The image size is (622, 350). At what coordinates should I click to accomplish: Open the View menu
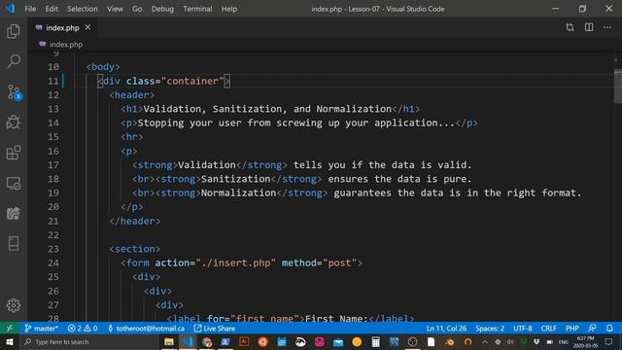(x=115, y=9)
